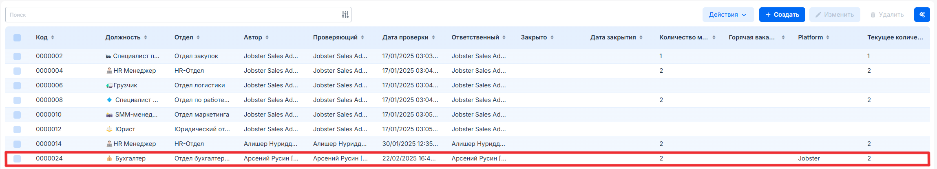Click the blue diamond icon in row 0000008
Screen dimensions: 937x169
click(x=109, y=100)
